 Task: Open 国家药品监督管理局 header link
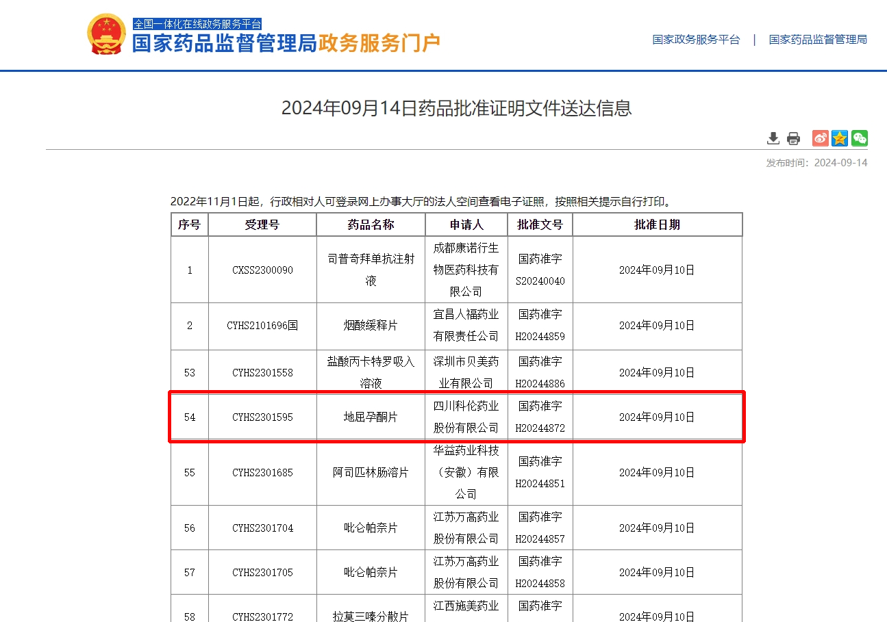pyautogui.click(x=818, y=40)
